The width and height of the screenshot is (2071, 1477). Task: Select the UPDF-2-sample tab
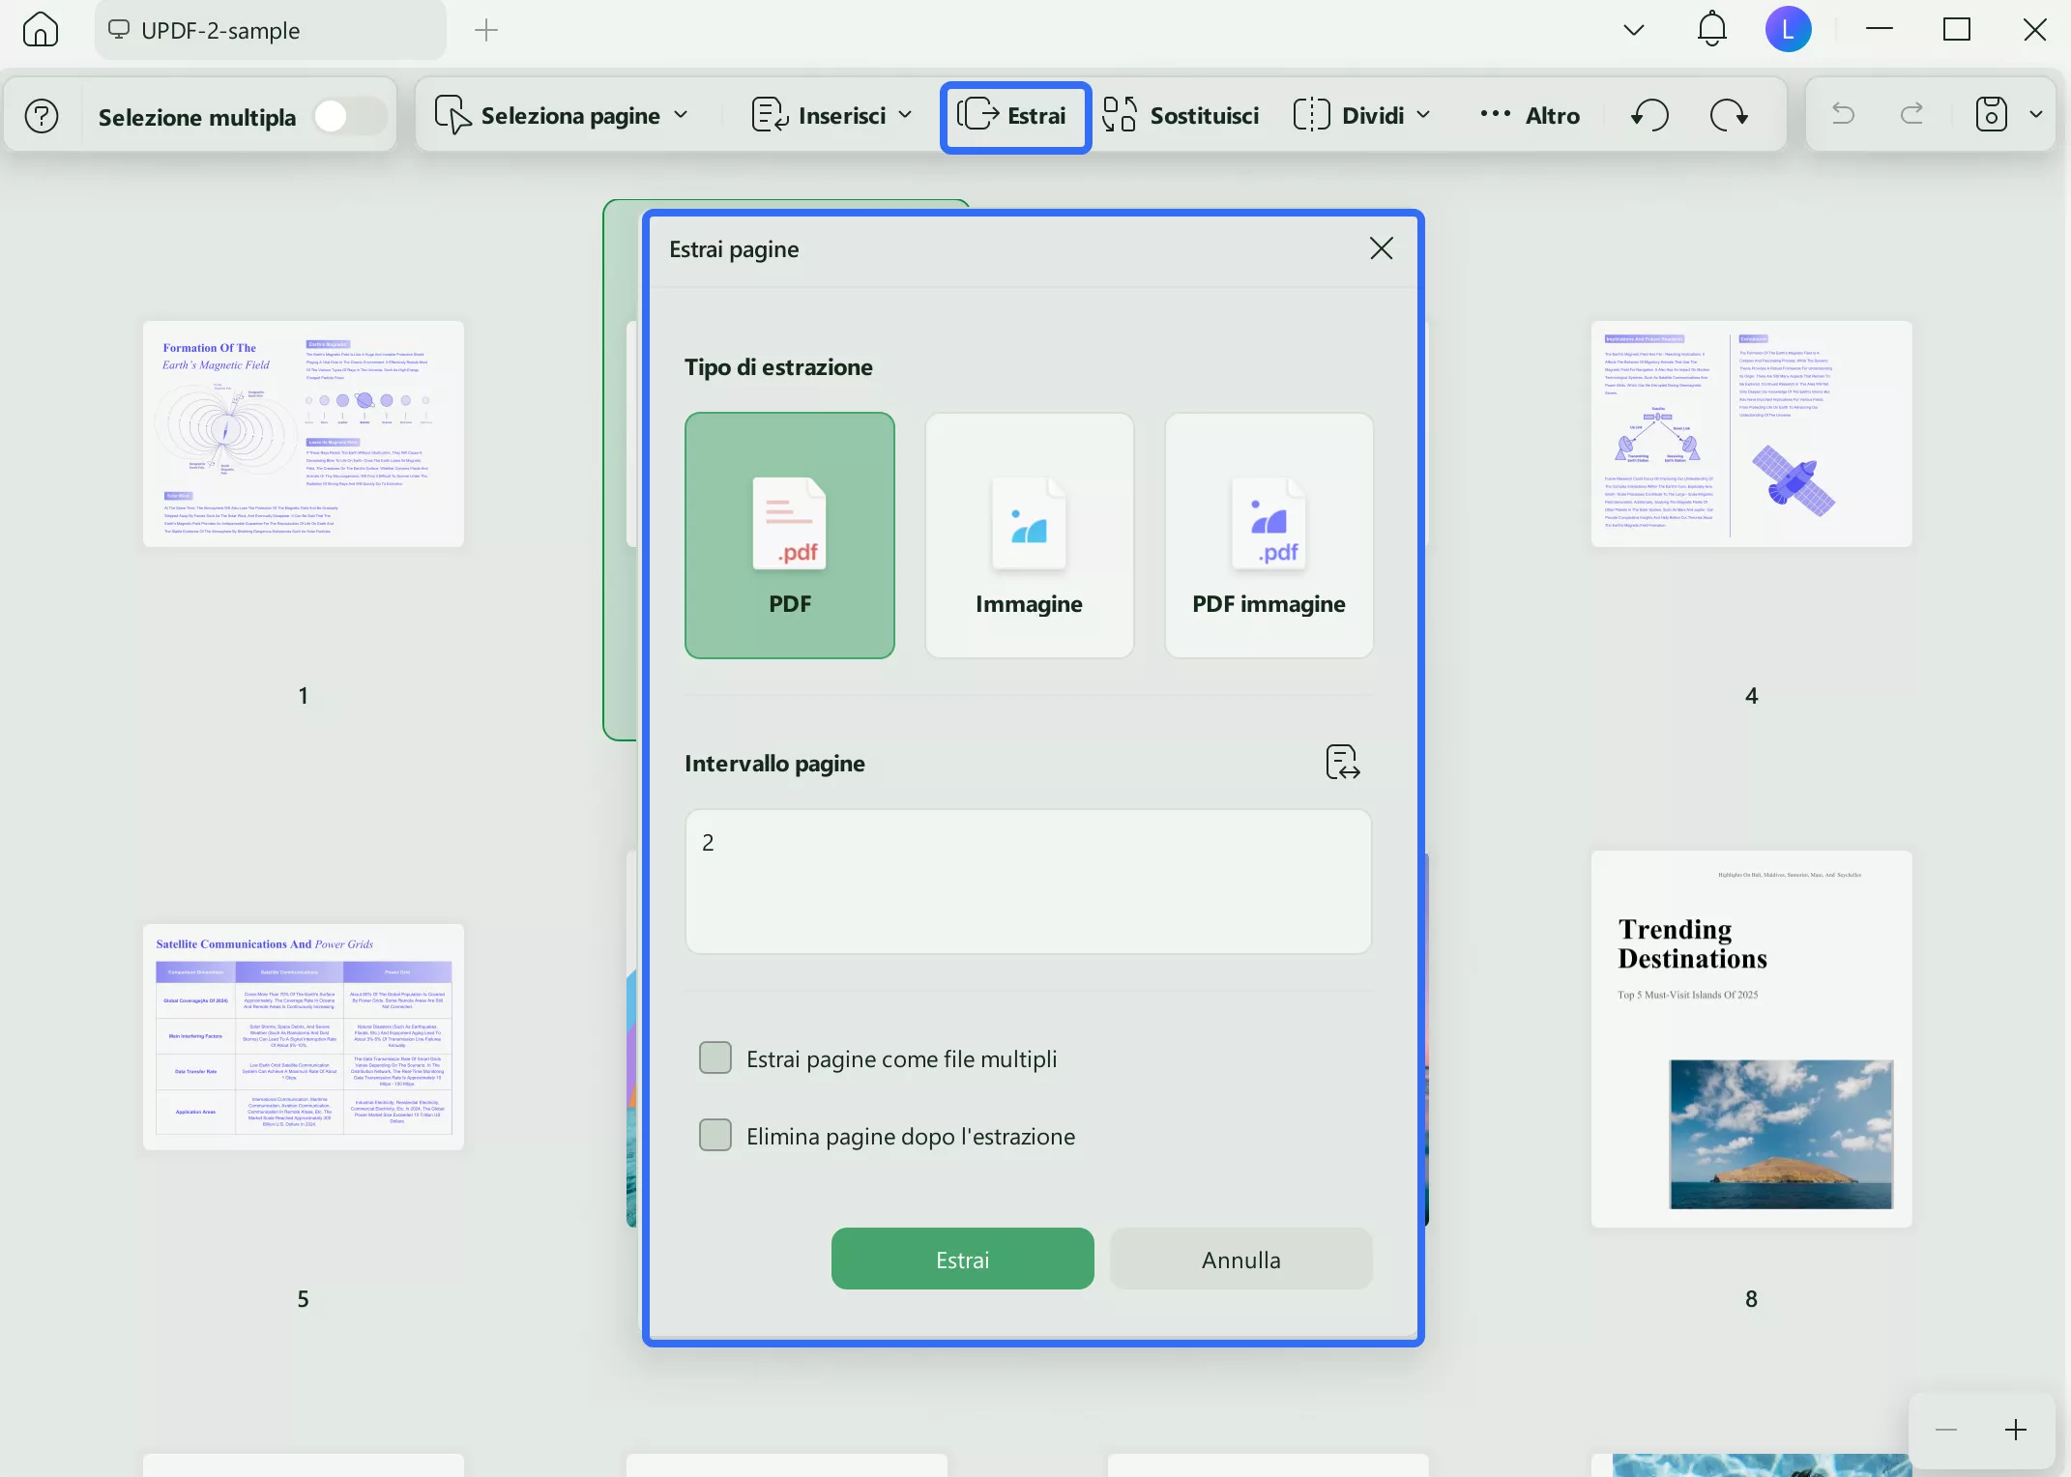coord(220,30)
